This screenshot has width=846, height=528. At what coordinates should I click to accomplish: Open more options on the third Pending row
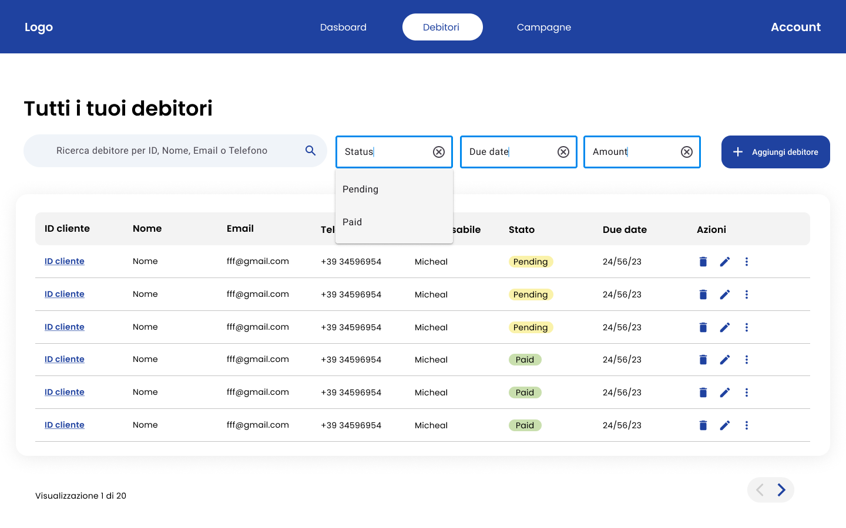pos(747,327)
